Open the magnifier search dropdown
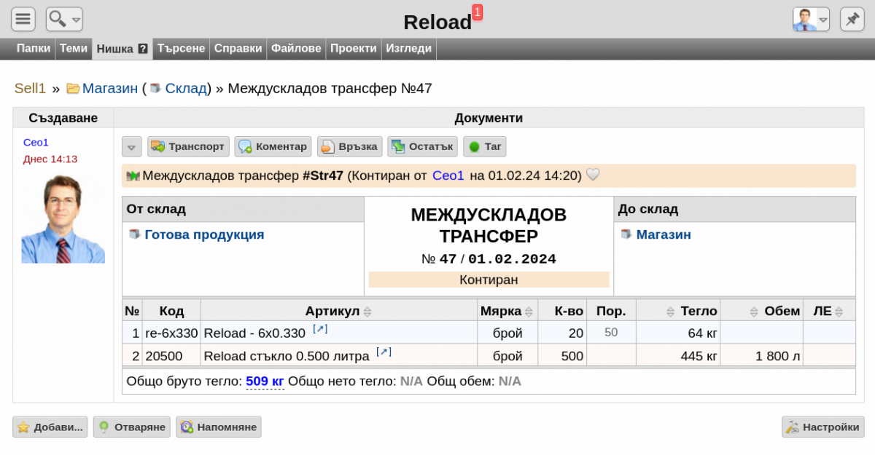875x455 pixels. [64, 19]
